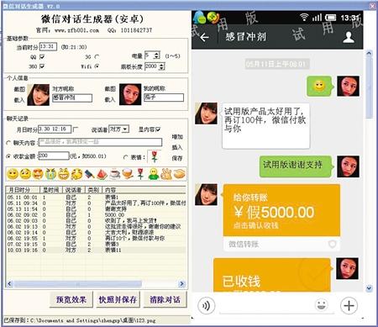This screenshot has height=327, width=378.
Task: Pick the sixth yellow emoji in the strip
Action: click(76, 174)
